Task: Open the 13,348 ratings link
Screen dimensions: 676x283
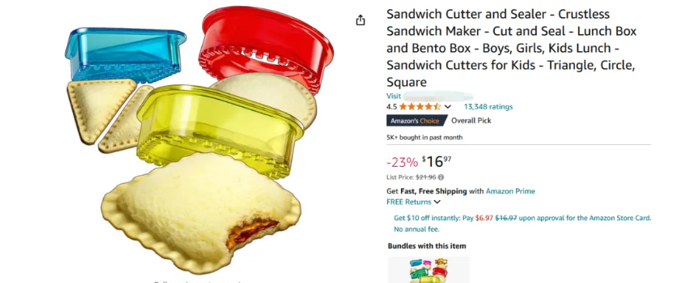Action: coord(488,107)
